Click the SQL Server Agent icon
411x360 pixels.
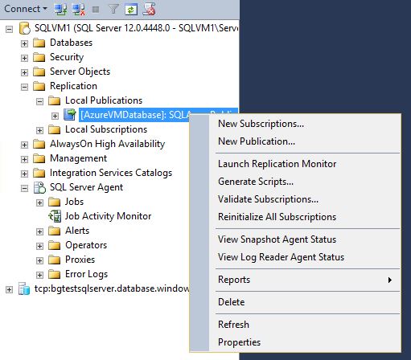click(x=39, y=187)
